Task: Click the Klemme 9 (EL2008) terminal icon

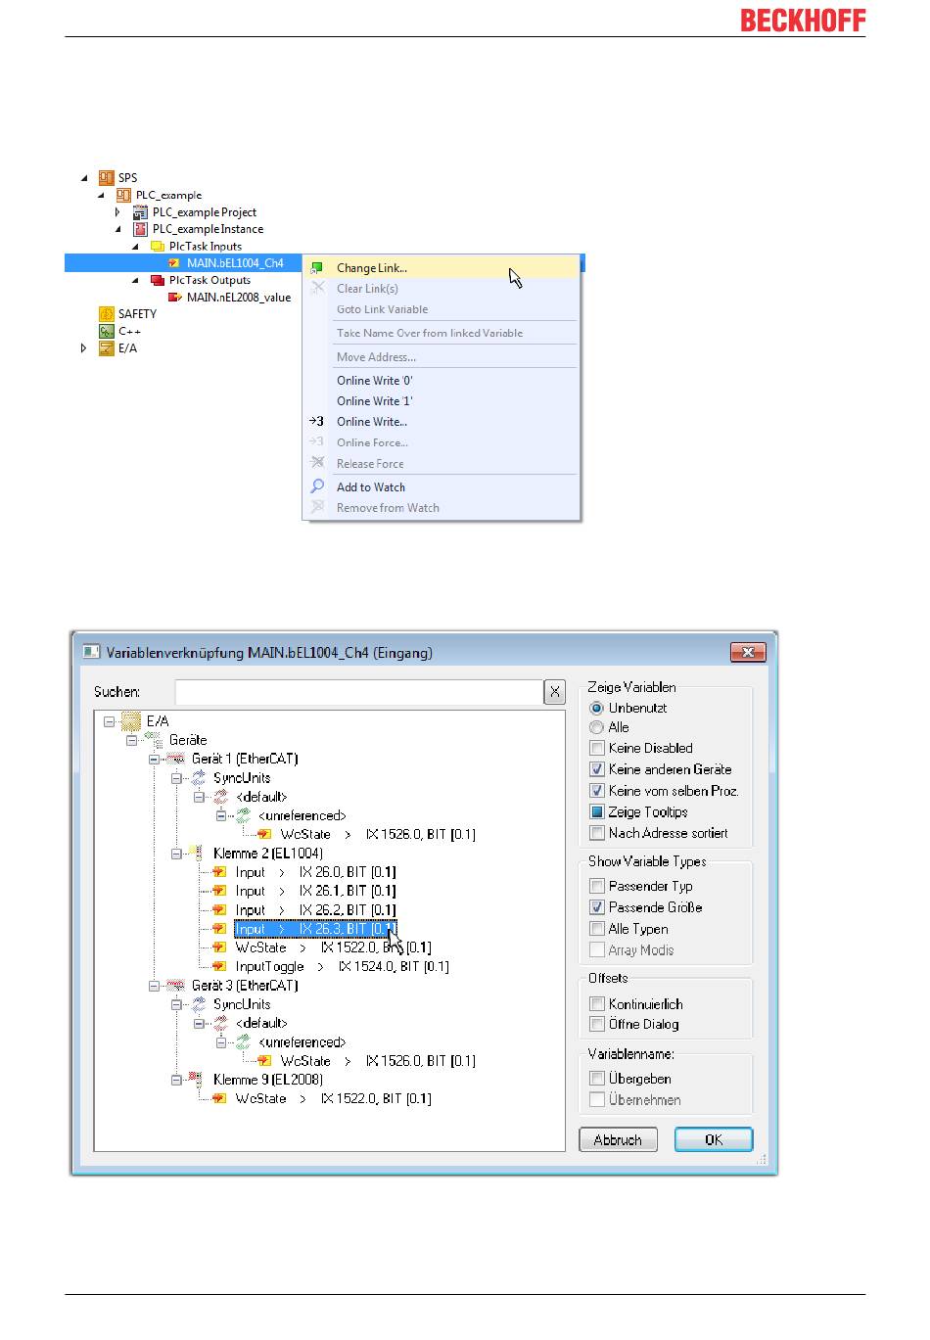Action: click(x=198, y=1080)
